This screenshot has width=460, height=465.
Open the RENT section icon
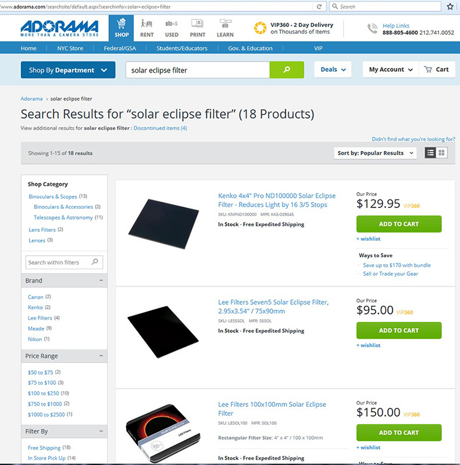[x=147, y=23]
